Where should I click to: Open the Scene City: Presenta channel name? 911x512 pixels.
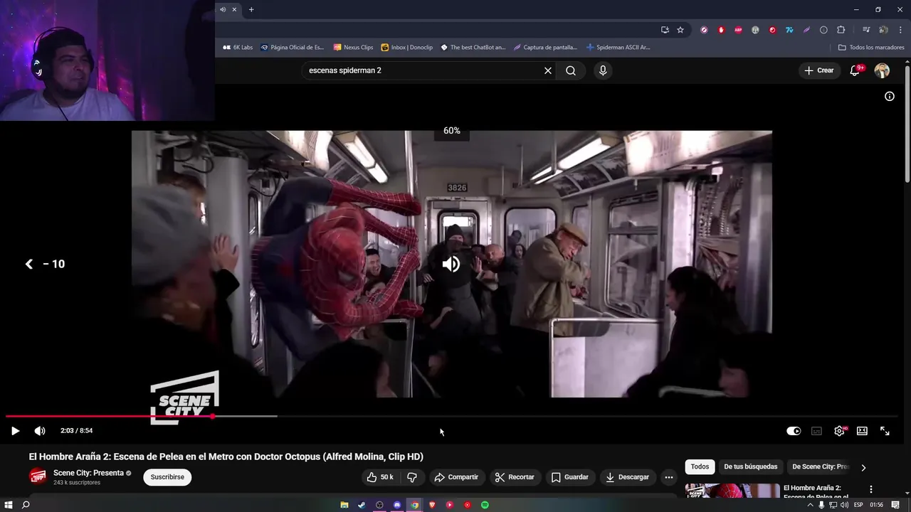click(x=88, y=473)
